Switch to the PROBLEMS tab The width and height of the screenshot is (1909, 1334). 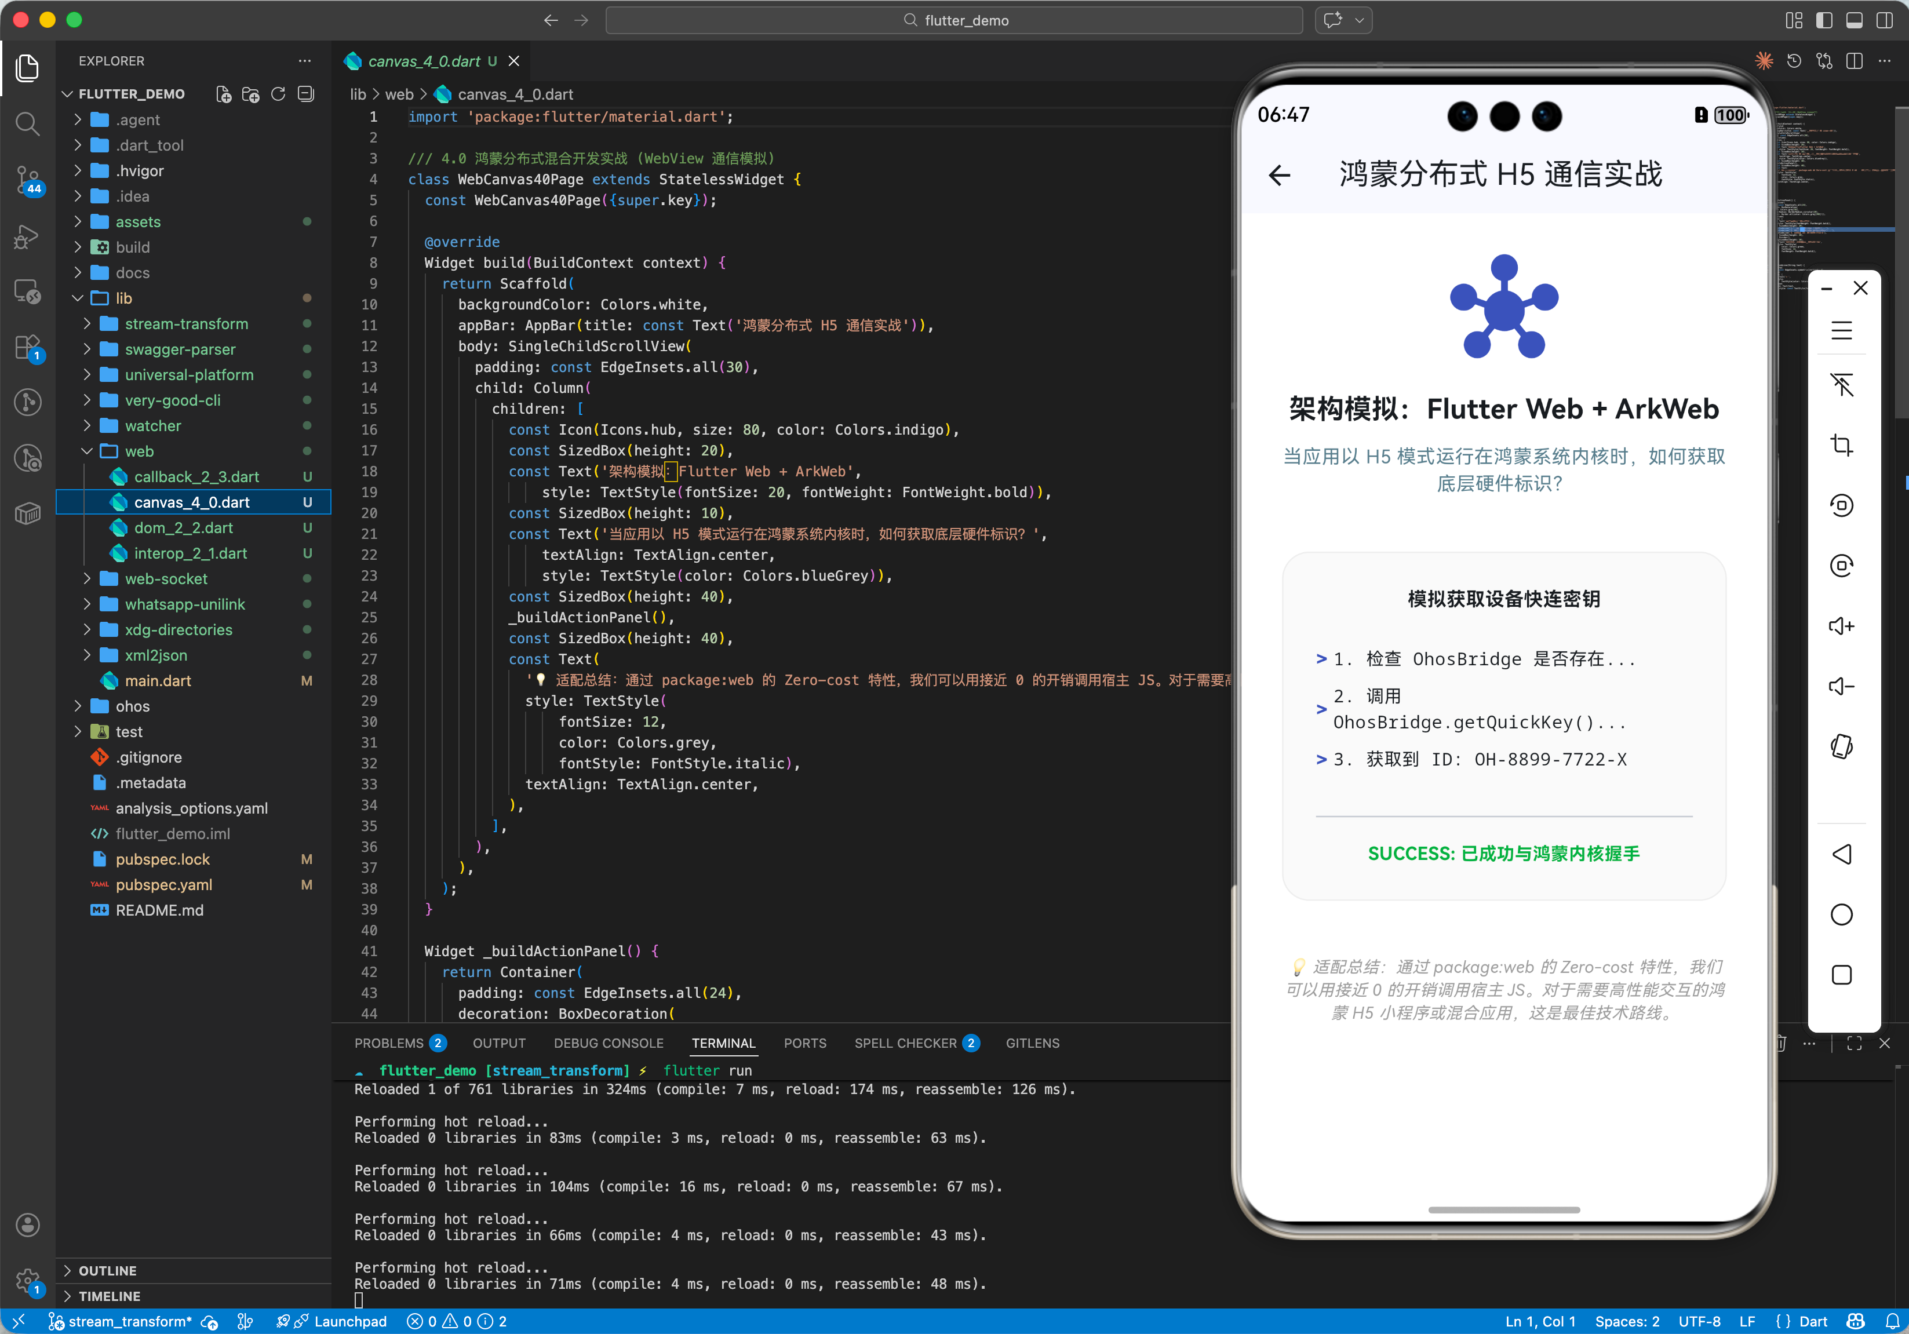(x=388, y=1043)
